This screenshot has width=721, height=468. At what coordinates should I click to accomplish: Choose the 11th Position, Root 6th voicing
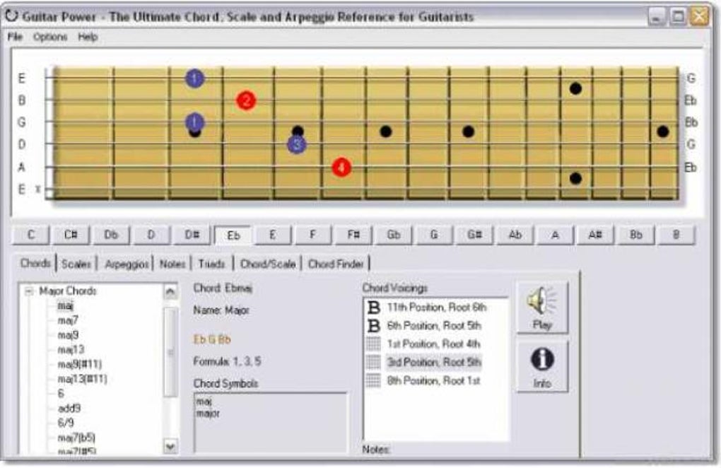pyautogui.click(x=436, y=308)
